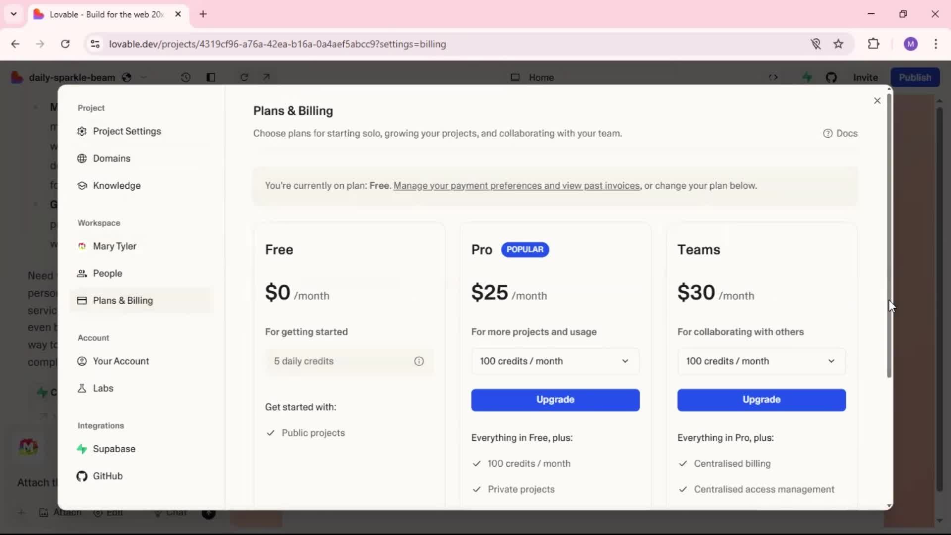The height and width of the screenshot is (535, 951).
Task: Open a new browser tab
Action: tap(203, 14)
